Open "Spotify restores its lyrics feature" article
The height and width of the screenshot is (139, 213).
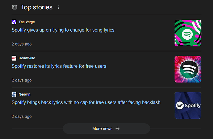[59, 66]
